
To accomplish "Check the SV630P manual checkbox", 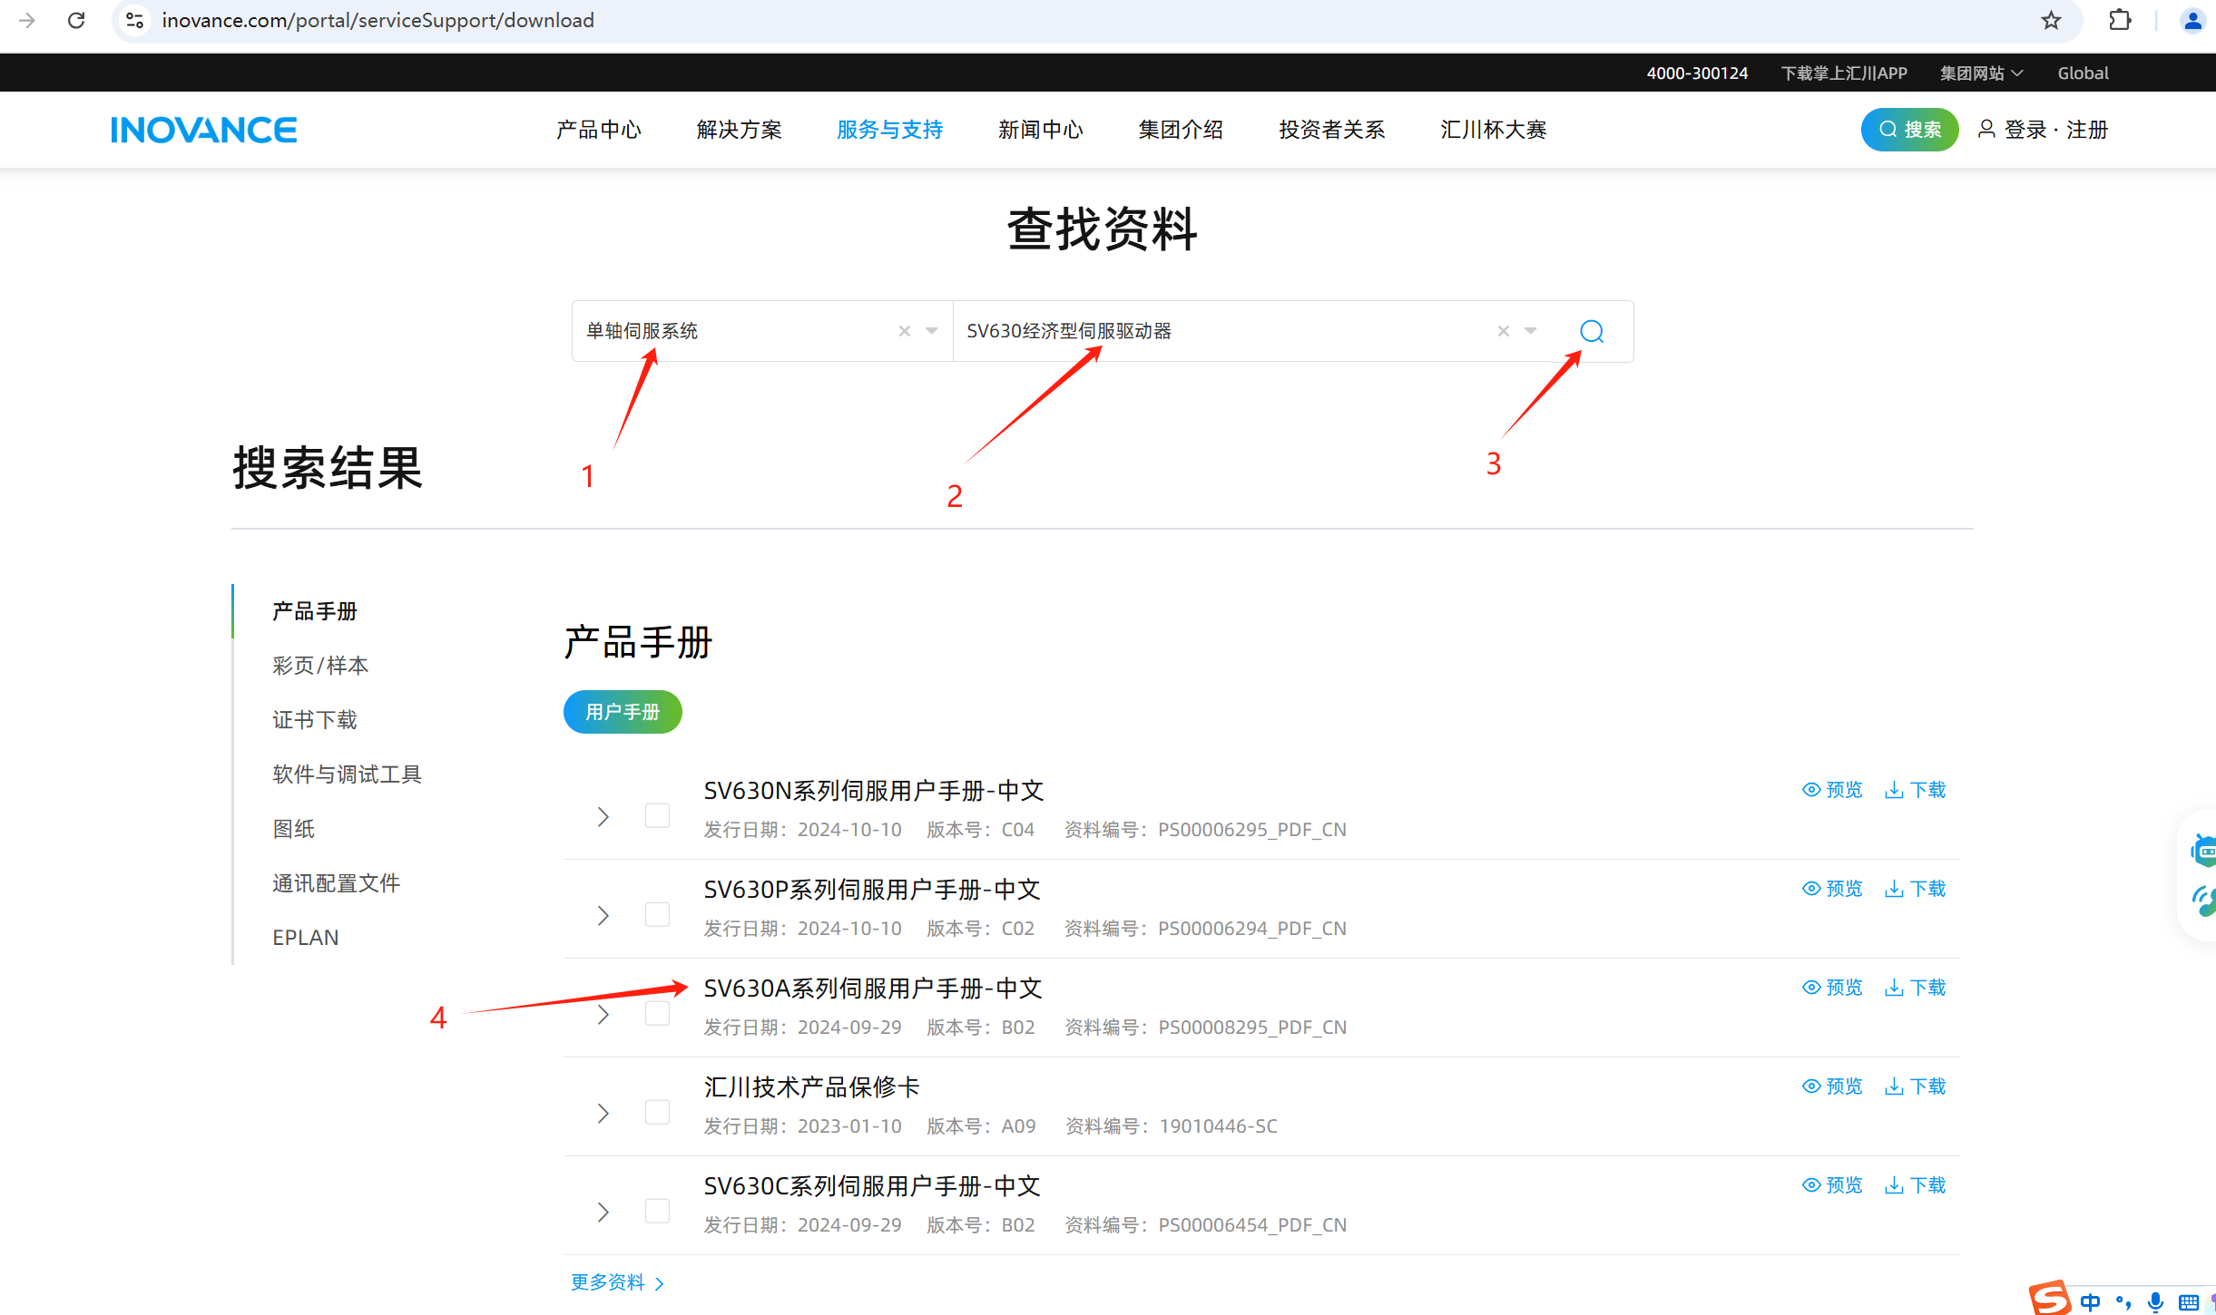I will pos(657,914).
